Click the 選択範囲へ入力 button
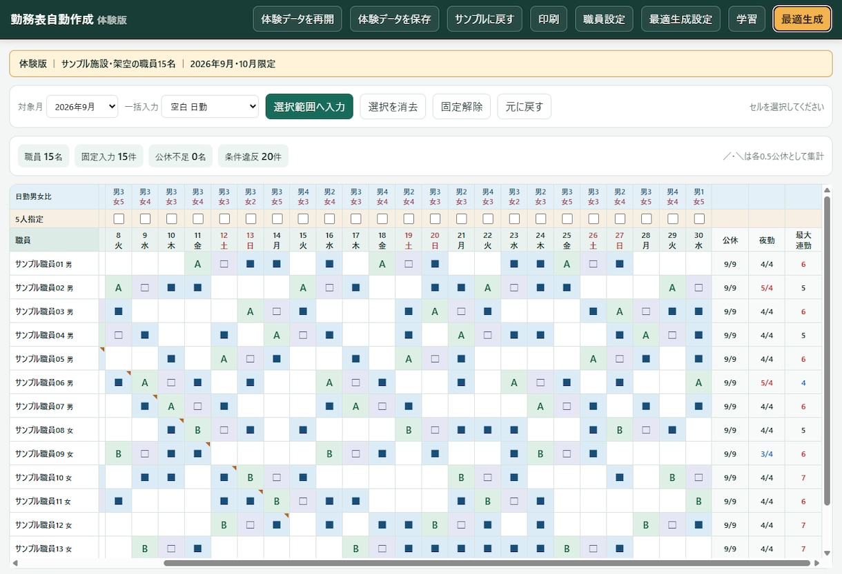 click(x=309, y=107)
